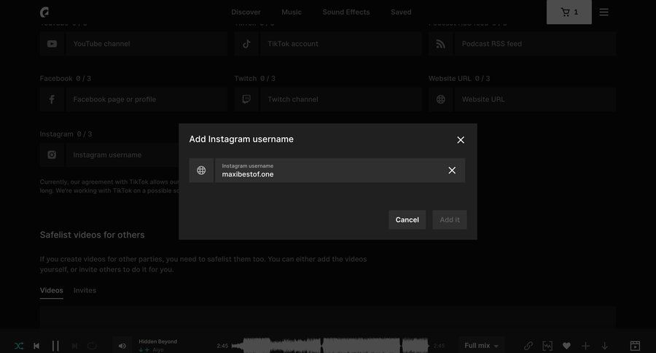Click the waveform segment icon in player
This screenshot has width=656, height=353.
coord(547,346)
